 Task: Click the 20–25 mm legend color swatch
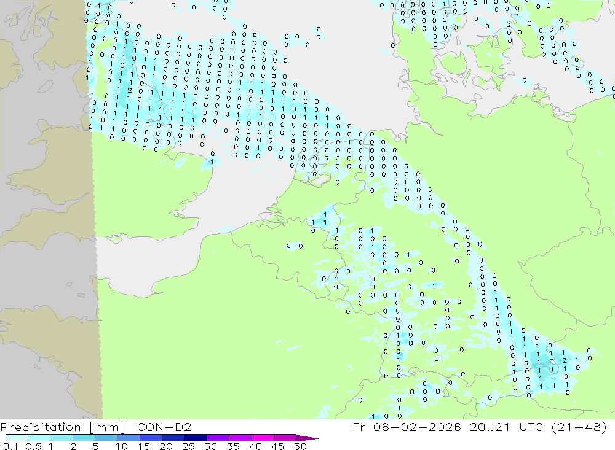pos(173,438)
